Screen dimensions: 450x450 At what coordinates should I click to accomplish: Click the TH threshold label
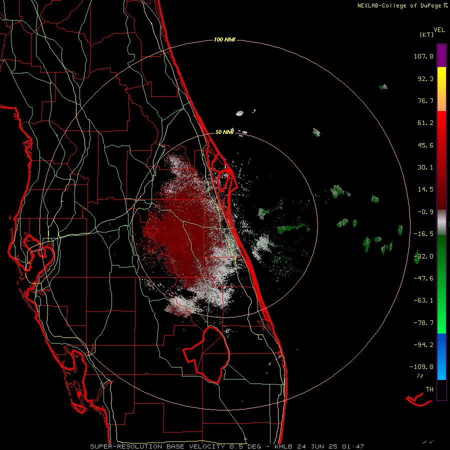pyautogui.click(x=429, y=389)
